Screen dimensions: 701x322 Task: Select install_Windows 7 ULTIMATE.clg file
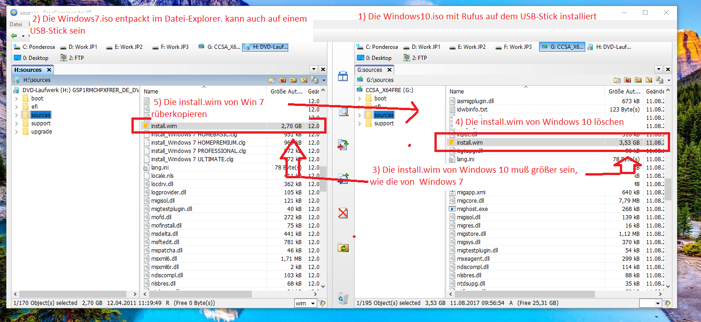(192, 159)
